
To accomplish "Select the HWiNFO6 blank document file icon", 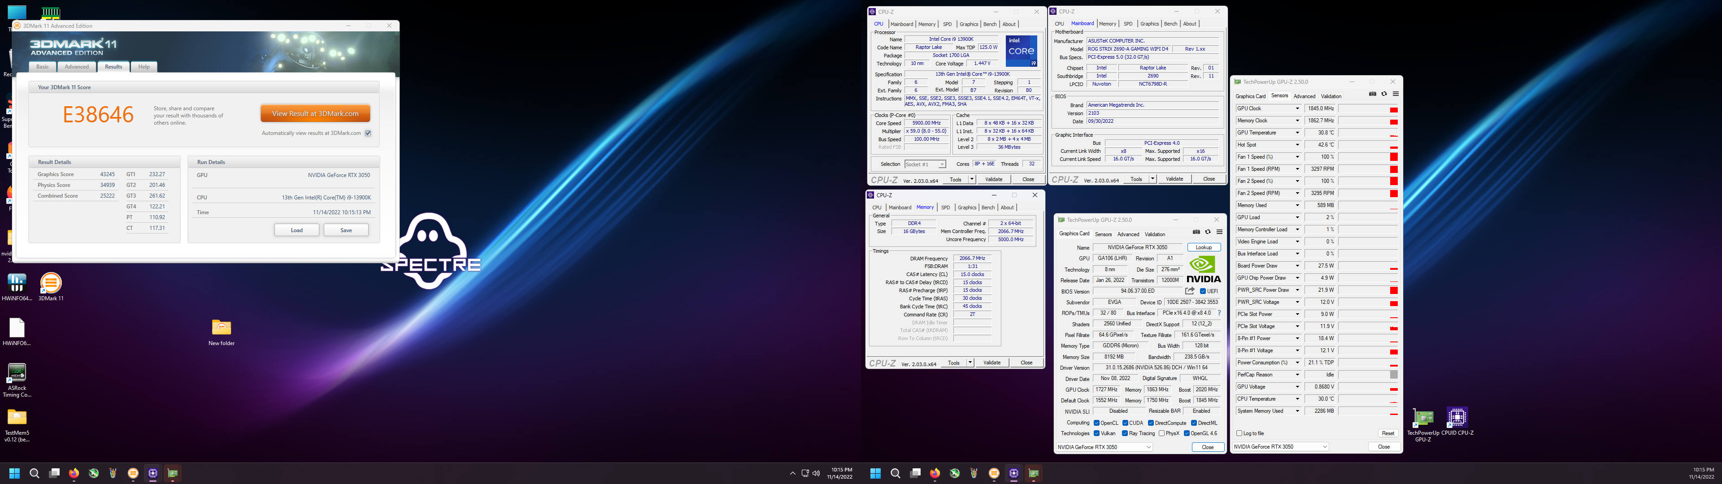I will tap(17, 332).
